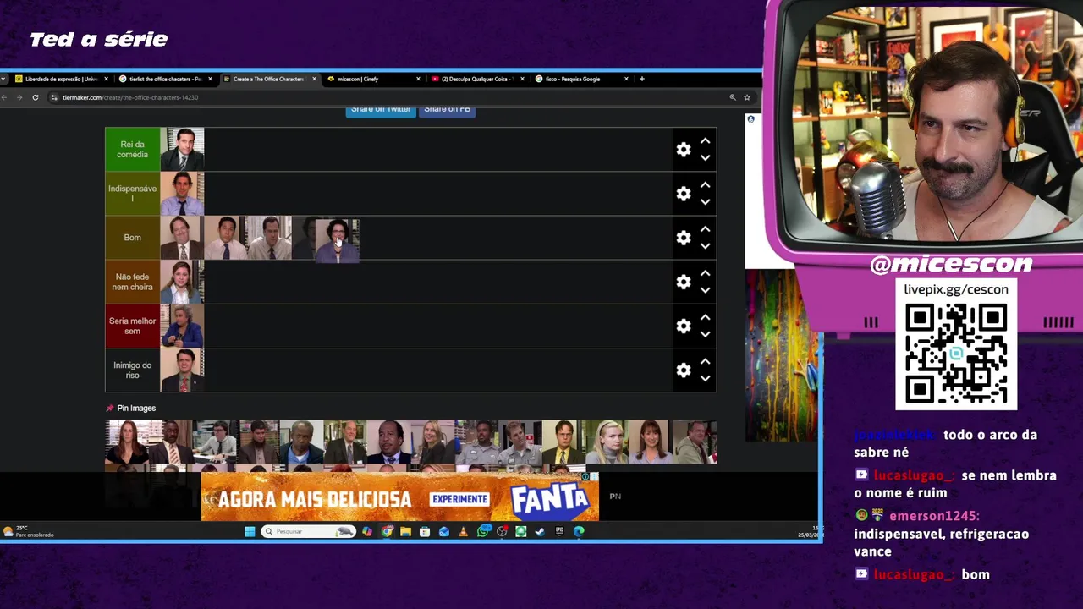Open VLC media player from taskbar
Screen dimensions: 1083x609
(x=463, y=531)
